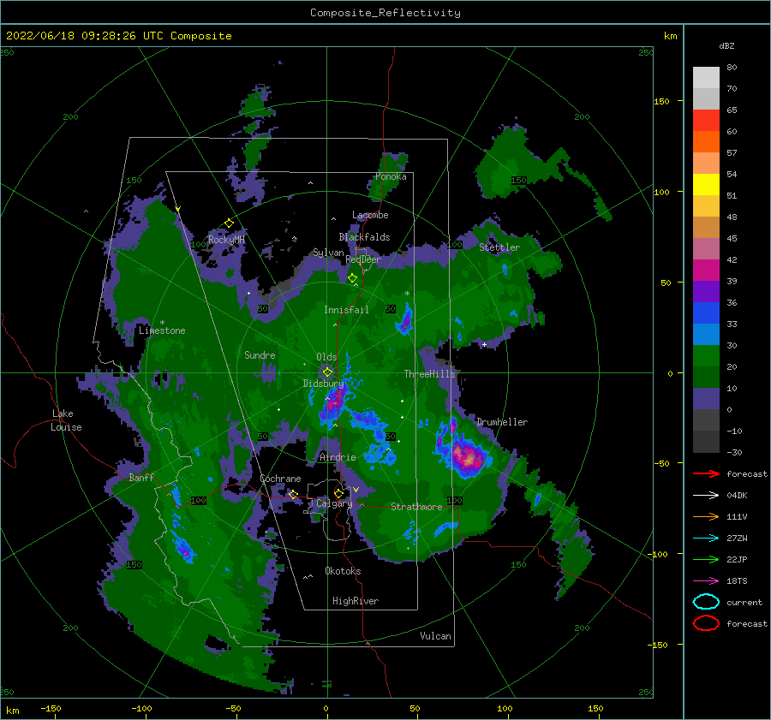The width and height of the screenshot is (771, 720).
Task: Click the dBZ legend heading
Action: [x=726, y=45]
